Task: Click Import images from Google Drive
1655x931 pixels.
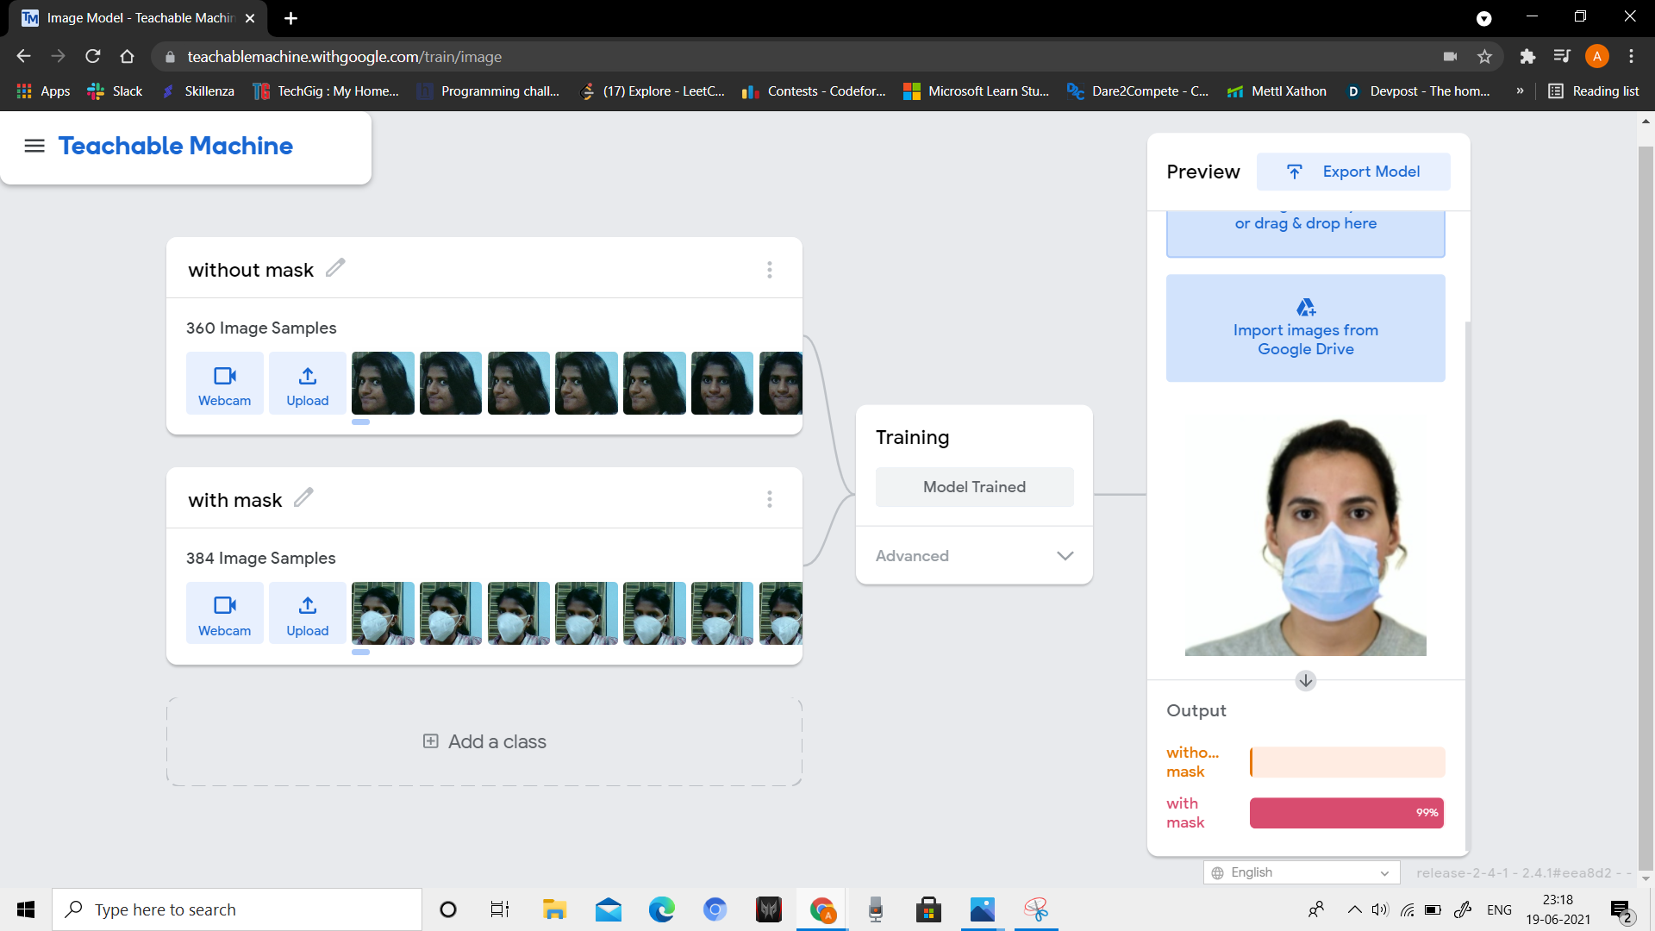Action: (1305, 328)
